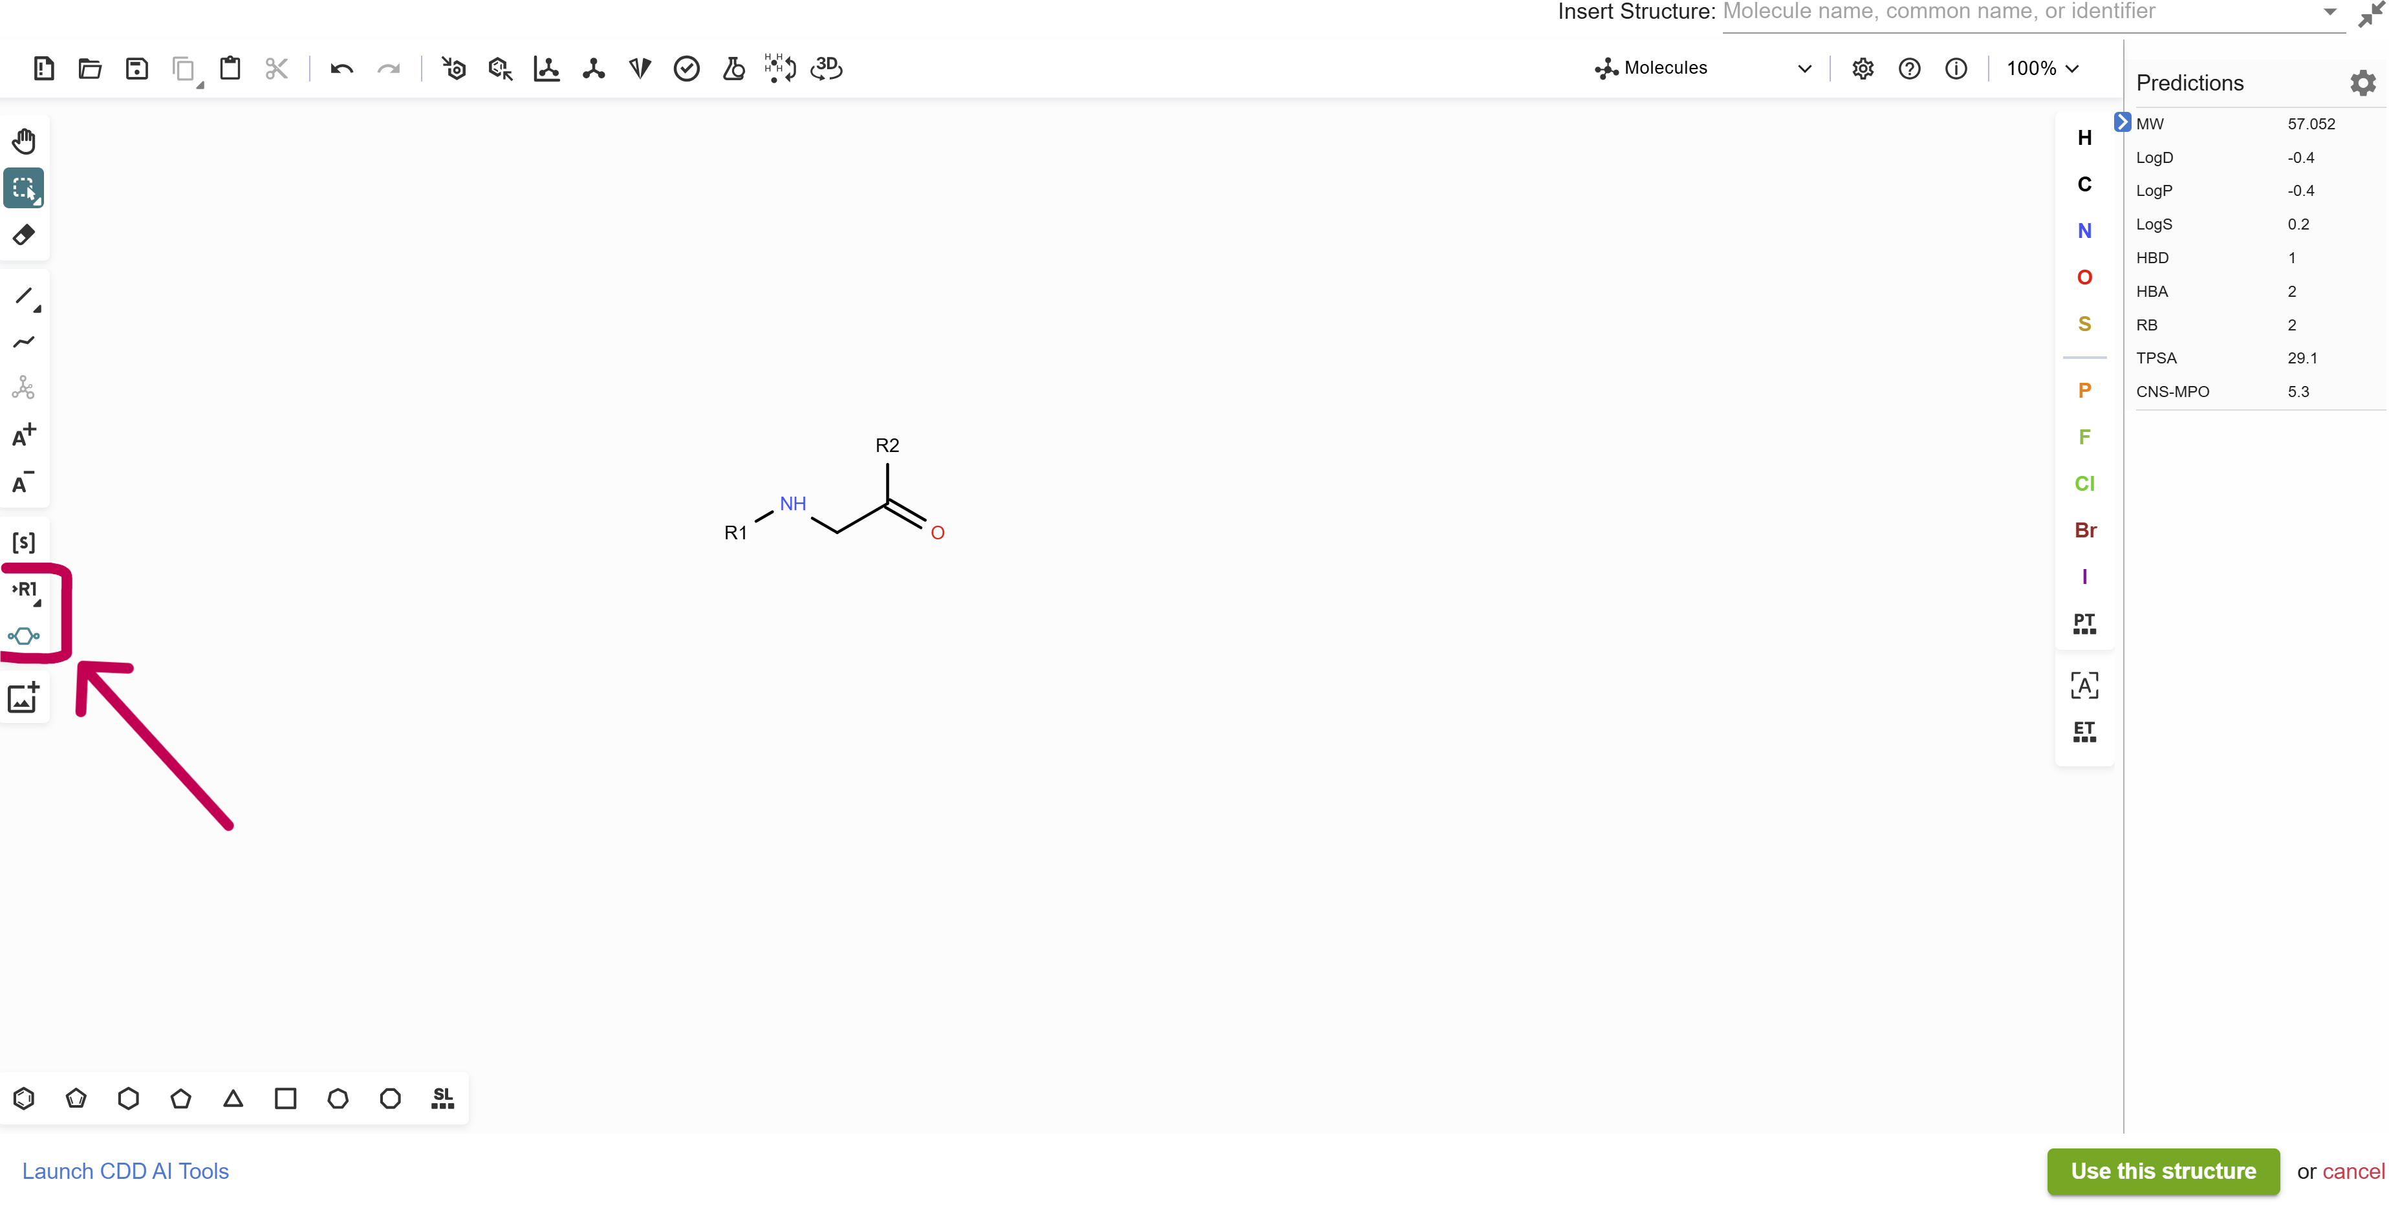2389x1206 pixels.
Task: Click the R2 label in the structure
Action: tap(887, 446)
